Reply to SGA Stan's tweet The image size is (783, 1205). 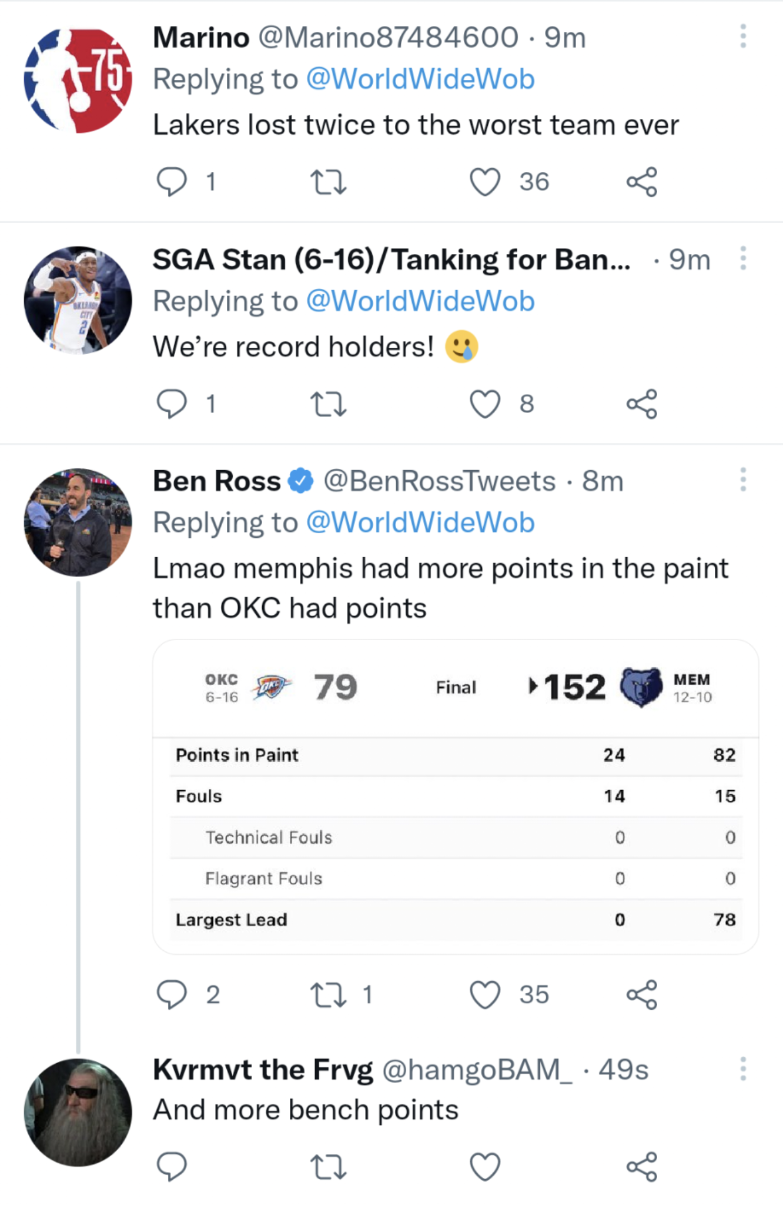click(172, 404)
